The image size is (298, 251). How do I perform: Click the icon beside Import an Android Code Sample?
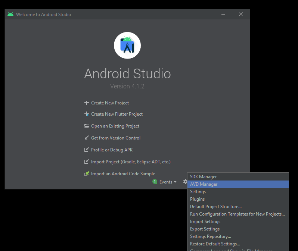coord(87,173)
